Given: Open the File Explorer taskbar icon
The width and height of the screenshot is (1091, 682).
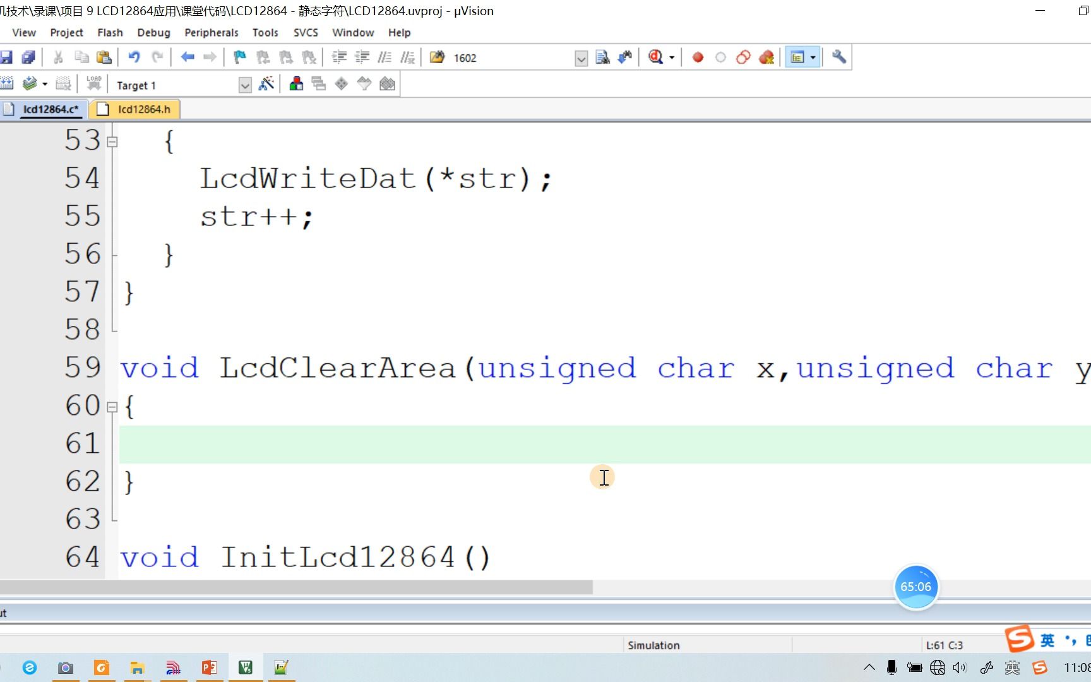Looking at the screenshot, I should (x=137, y=667).
